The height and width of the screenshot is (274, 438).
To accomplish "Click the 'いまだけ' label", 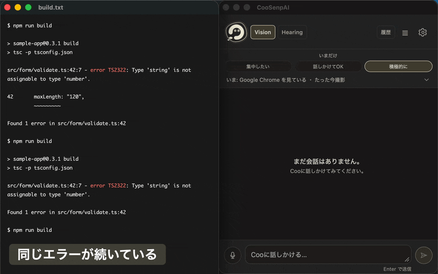I will pyautogui.click(x=328, y=56).
